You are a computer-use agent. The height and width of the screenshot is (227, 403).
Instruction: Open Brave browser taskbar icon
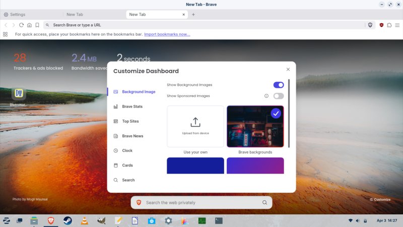(x=51, y=220)
